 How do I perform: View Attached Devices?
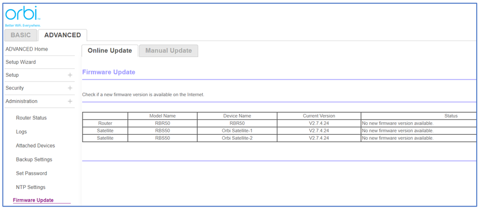coord(36,146)
